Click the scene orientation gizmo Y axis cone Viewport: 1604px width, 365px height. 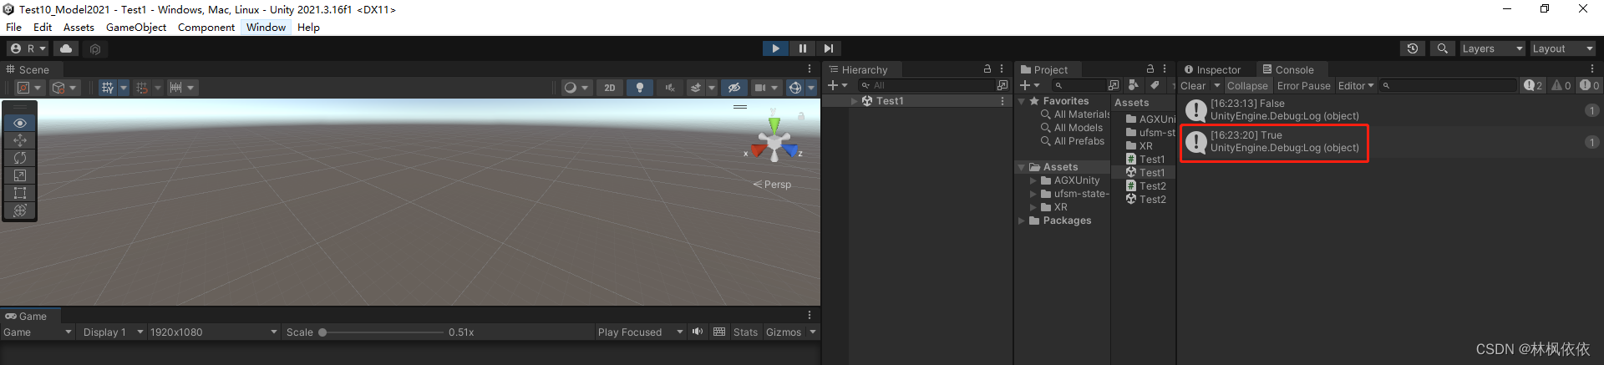pos(774,124)
